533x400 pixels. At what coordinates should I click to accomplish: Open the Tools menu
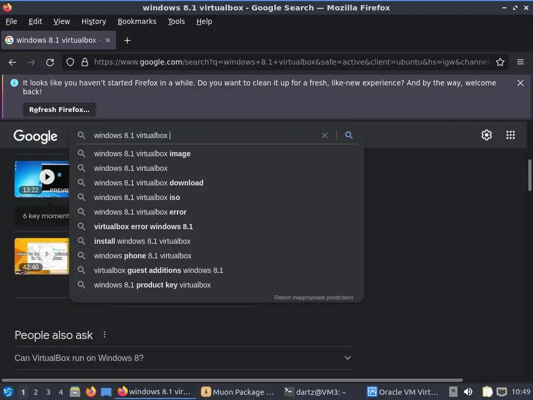coord(176,21)
